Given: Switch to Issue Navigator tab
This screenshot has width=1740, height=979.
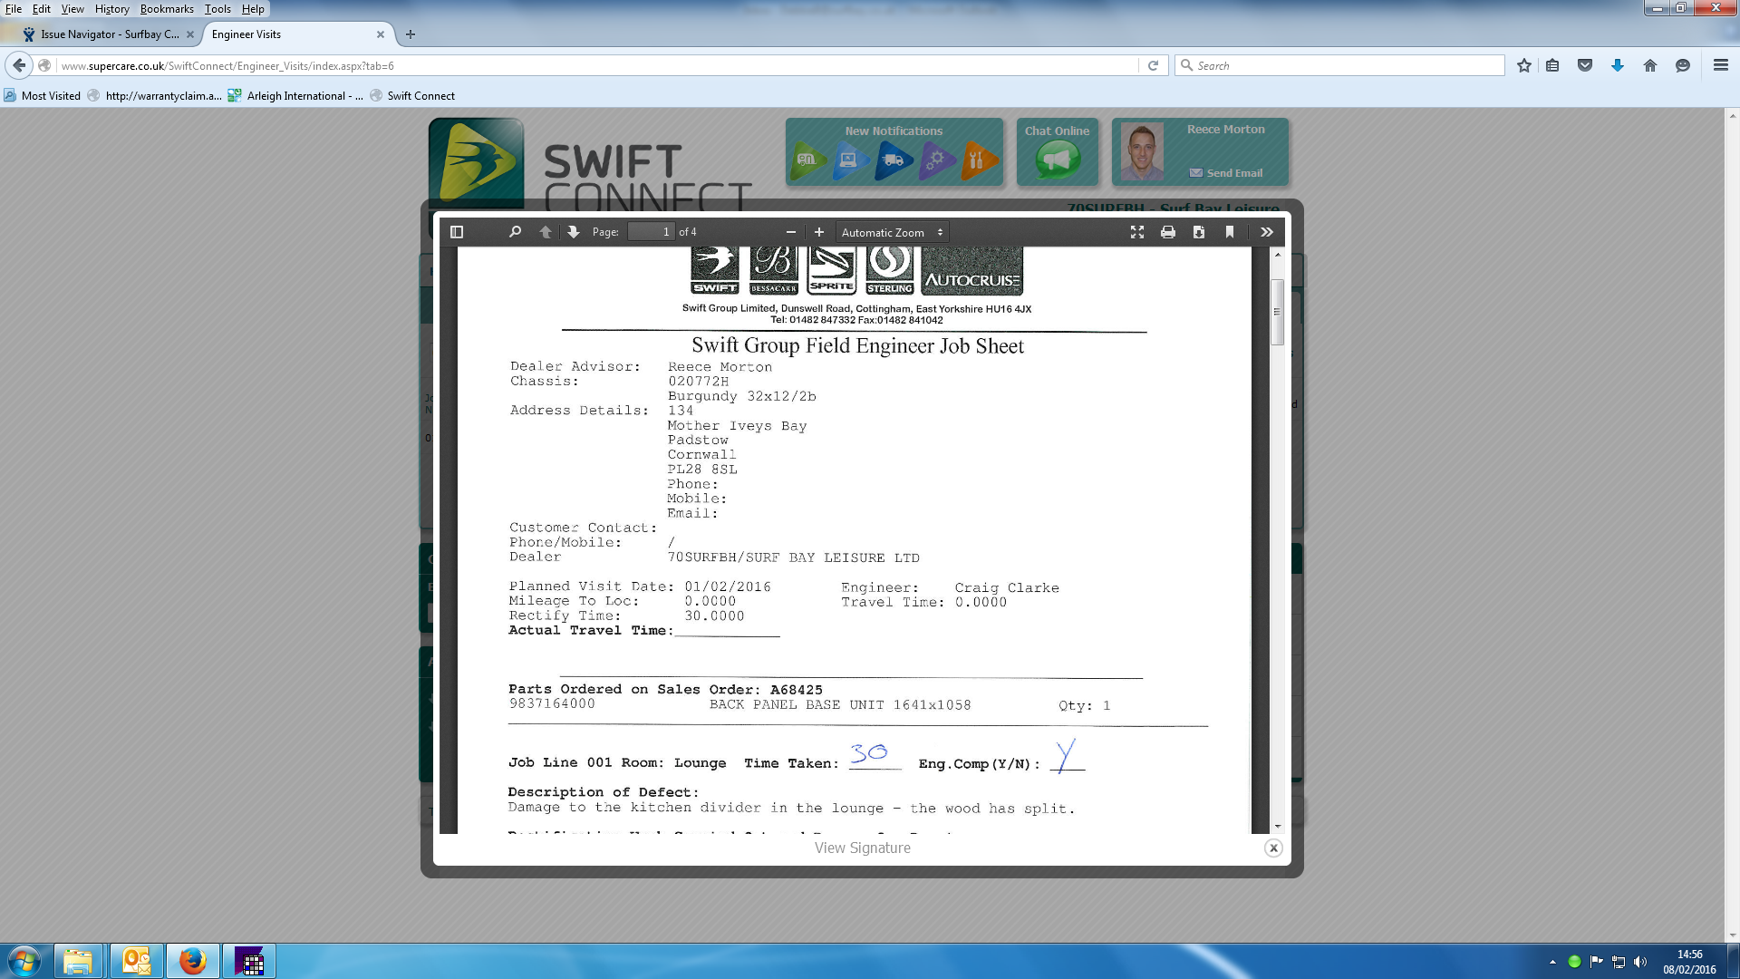Looking at the screenshot, I should coord(109,34).
